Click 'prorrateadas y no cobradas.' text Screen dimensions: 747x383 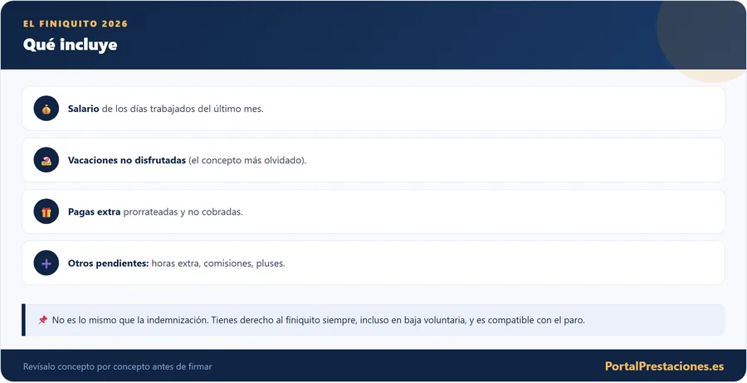[183, 211]
